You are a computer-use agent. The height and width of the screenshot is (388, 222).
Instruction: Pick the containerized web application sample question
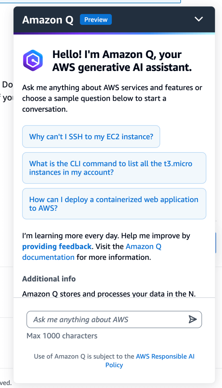click(114, 204)
